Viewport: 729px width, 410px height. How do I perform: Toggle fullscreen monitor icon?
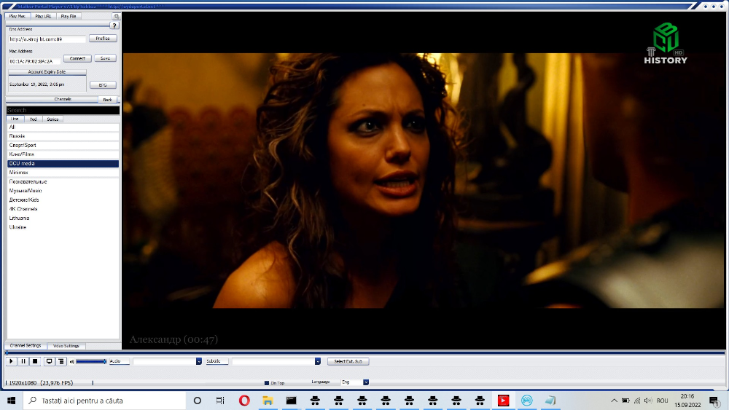coord(49,361)
